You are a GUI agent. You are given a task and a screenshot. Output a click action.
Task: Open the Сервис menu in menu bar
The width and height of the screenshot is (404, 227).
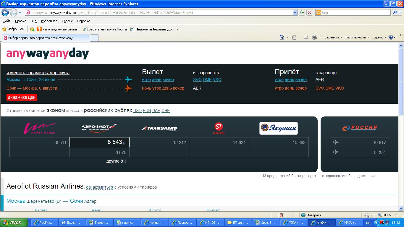click(x=67, y=21)
